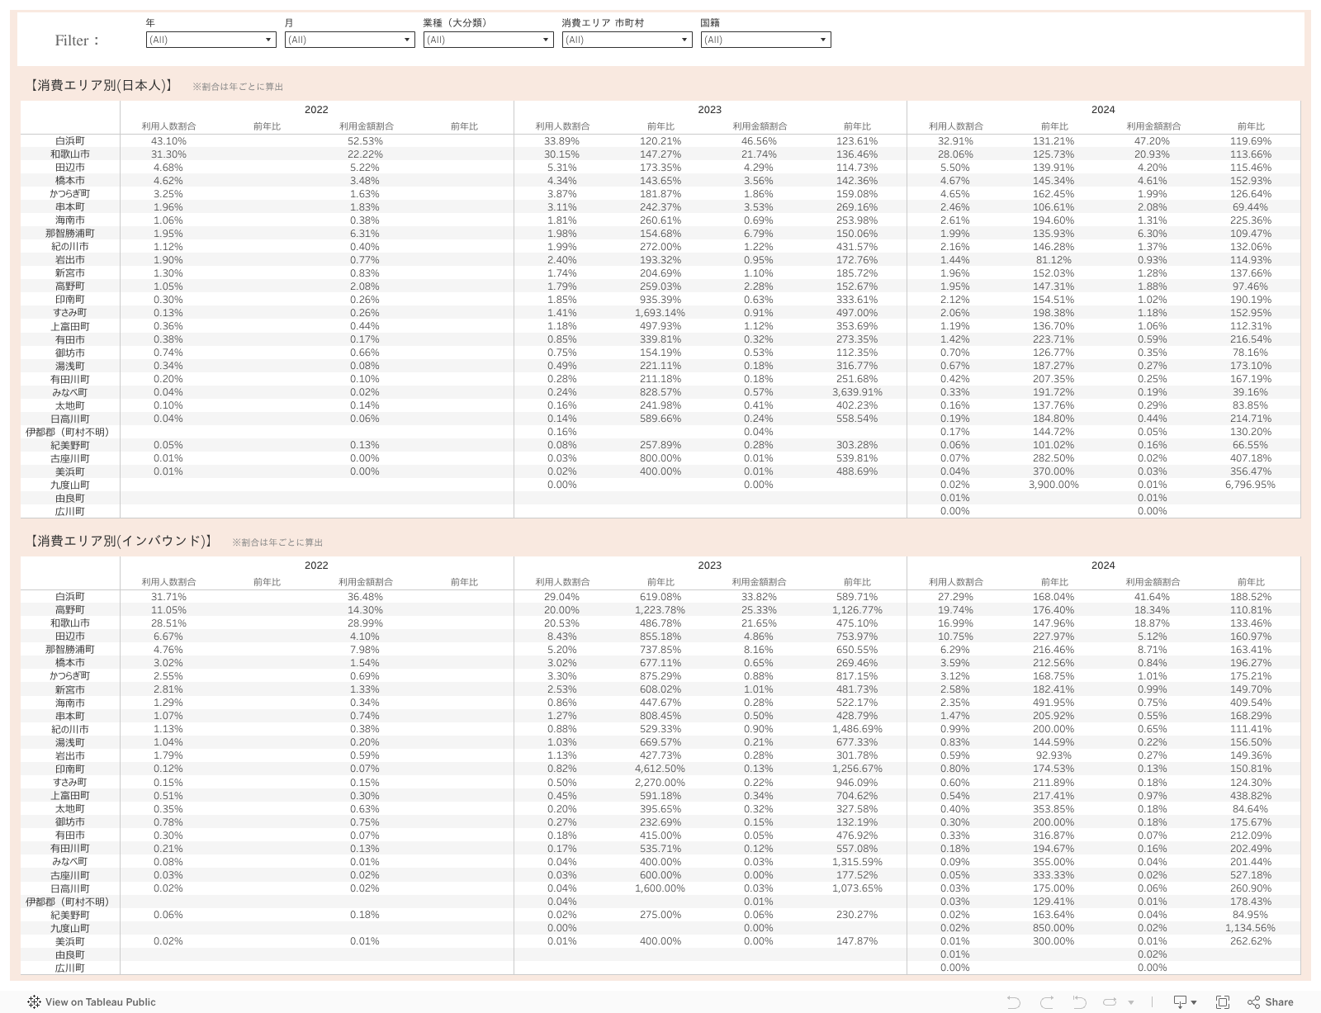Screen dimensions: 1321x1013
Task: Click the 1,600.00% value in 日高川町 row
Action: 660,888
